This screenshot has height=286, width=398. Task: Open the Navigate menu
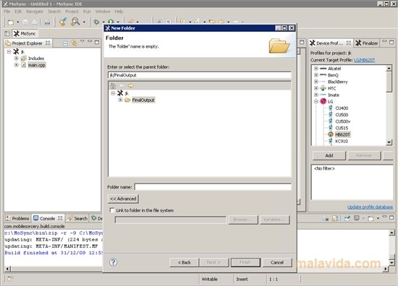35,12
